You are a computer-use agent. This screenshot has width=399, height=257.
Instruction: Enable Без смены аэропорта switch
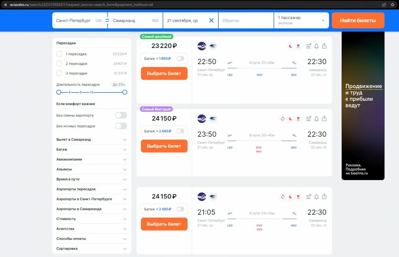point(121,115)
